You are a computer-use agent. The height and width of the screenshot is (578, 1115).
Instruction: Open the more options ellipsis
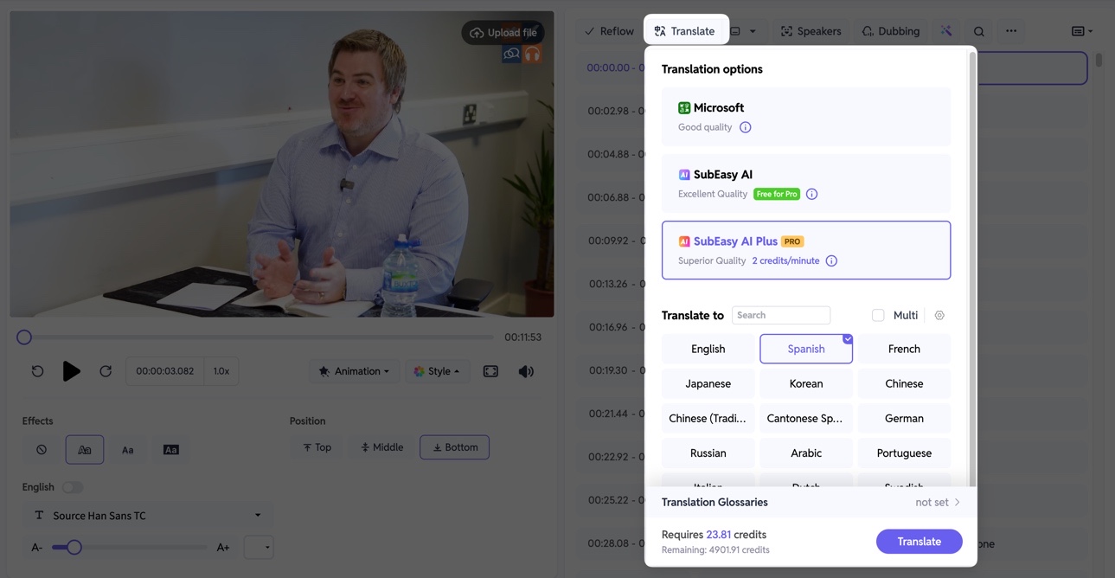pyautogui.click(x=1011, y=31)
